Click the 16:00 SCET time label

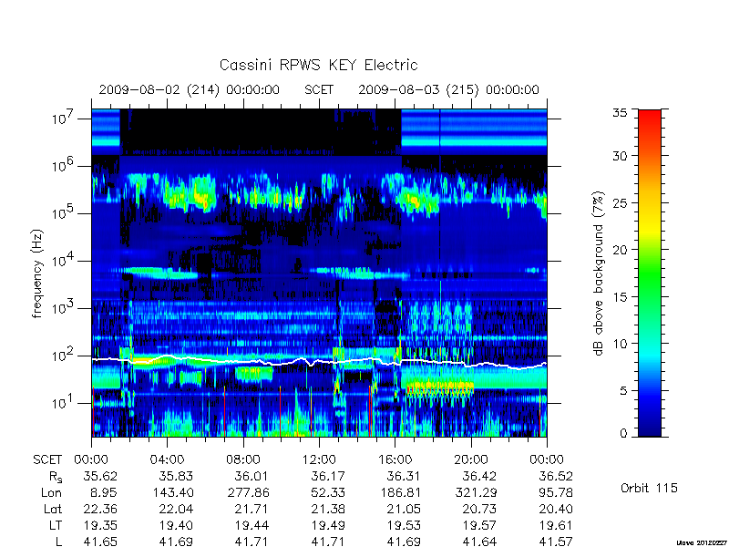[x=395, y=460]
